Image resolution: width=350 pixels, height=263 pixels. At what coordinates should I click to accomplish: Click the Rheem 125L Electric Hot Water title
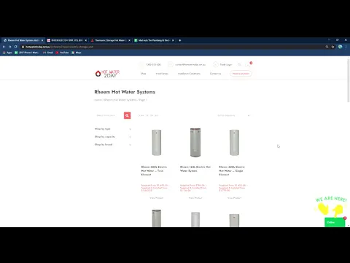(x=195, y=169)
